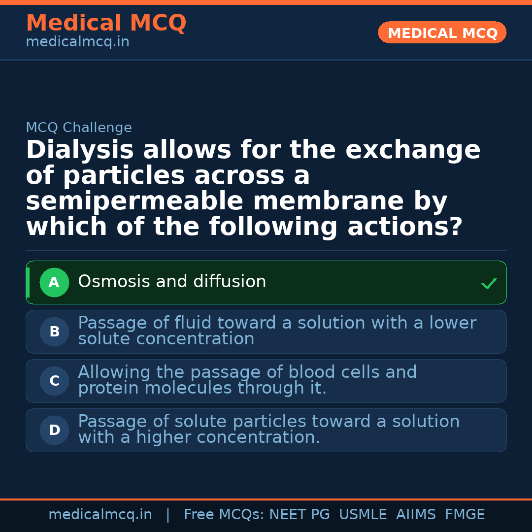Click AIIMS in the footer

click(x=416, y=515)
